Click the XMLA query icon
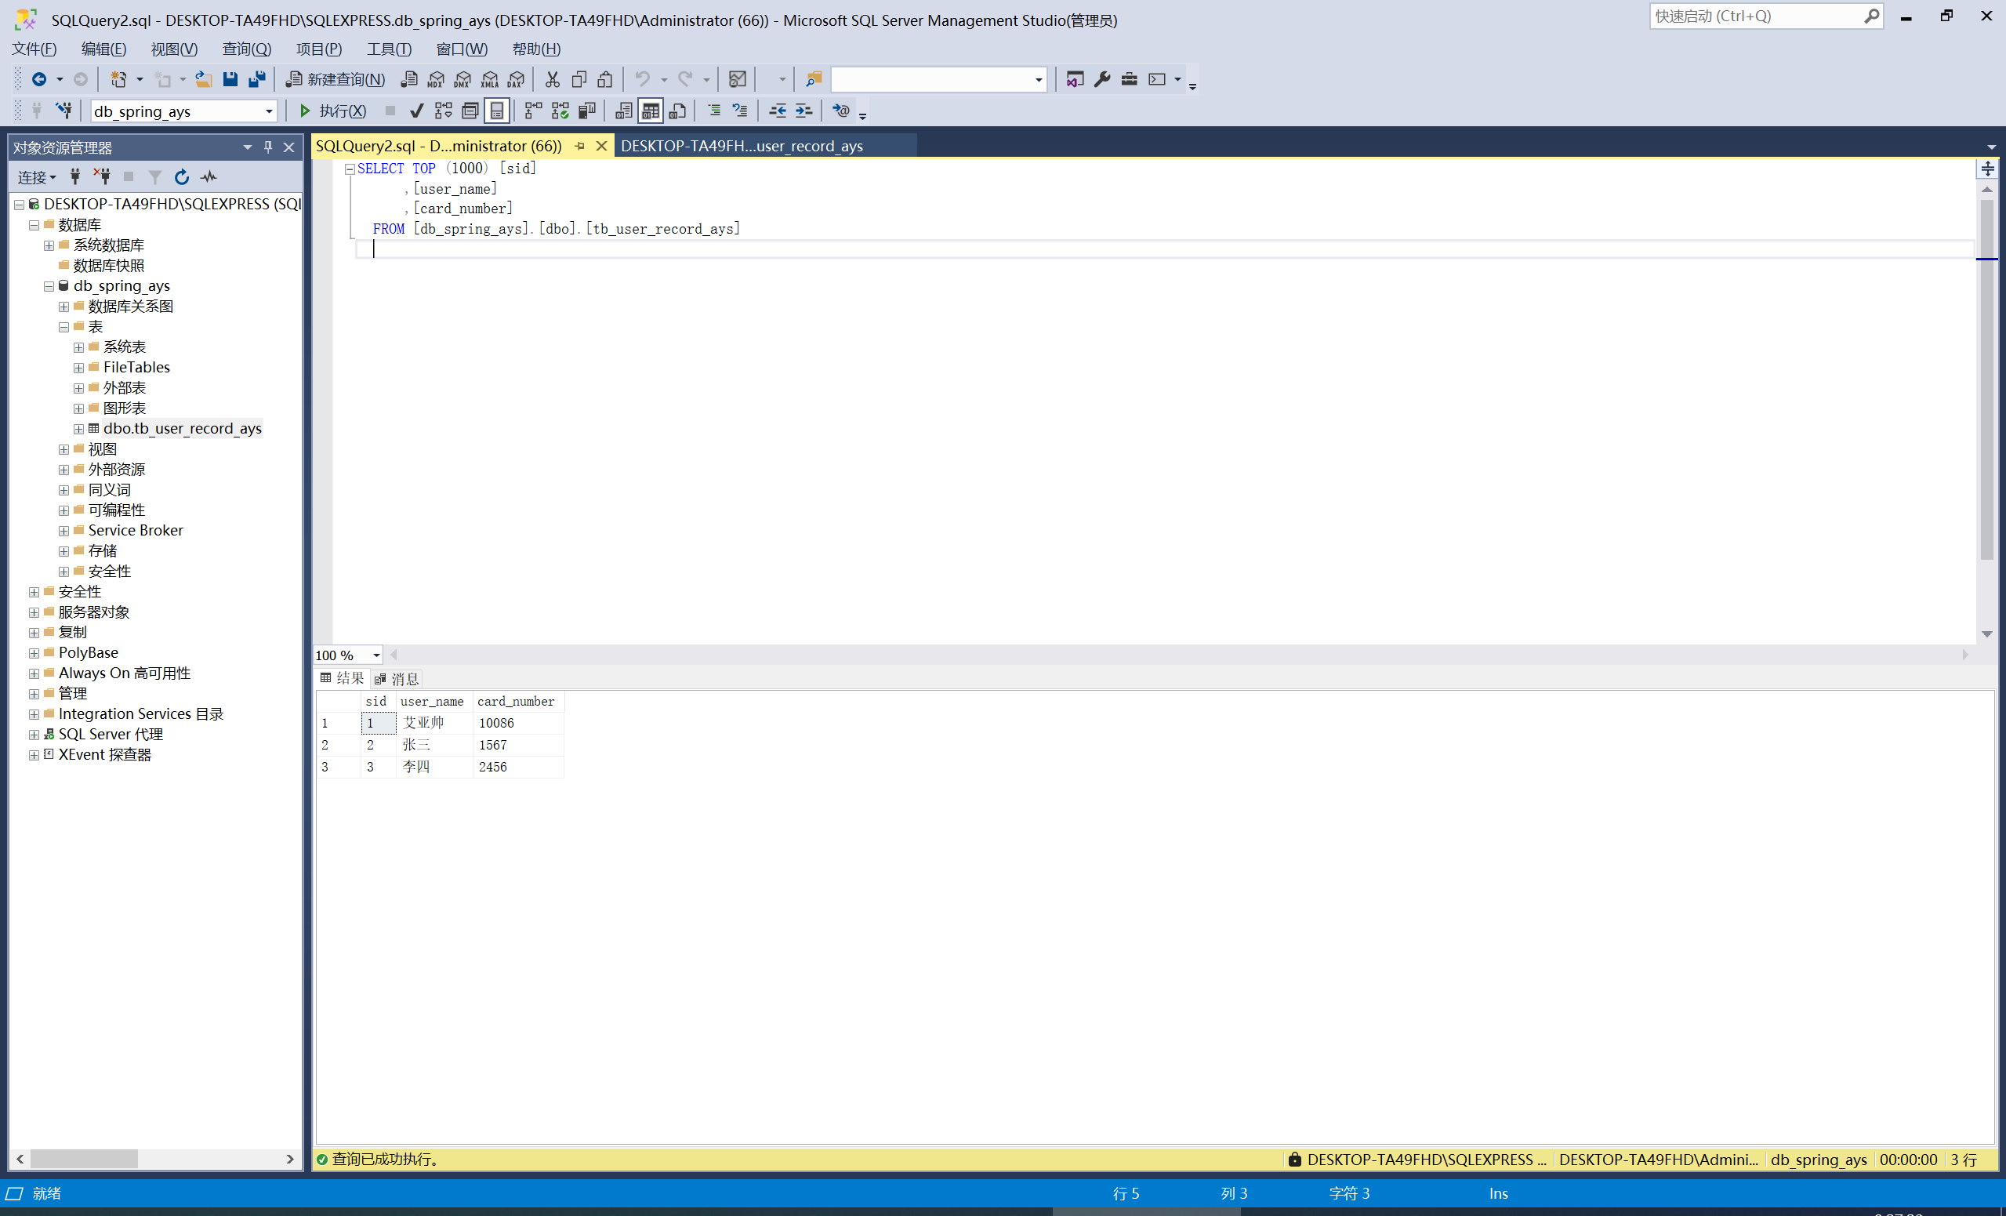This screenshot has width=2006, height=1216. 490,79
